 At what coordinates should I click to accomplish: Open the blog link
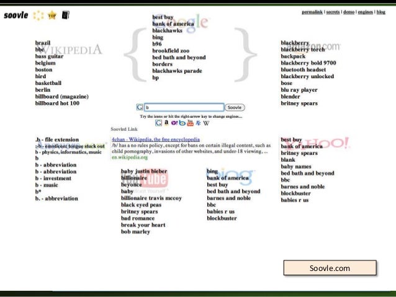point(381,12)
